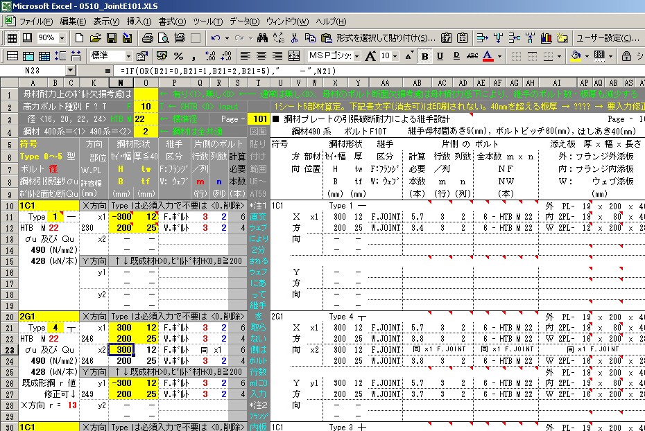
Task: Click the Find binoculars icon
Action: pyautogui.click(x=262, y=38)
